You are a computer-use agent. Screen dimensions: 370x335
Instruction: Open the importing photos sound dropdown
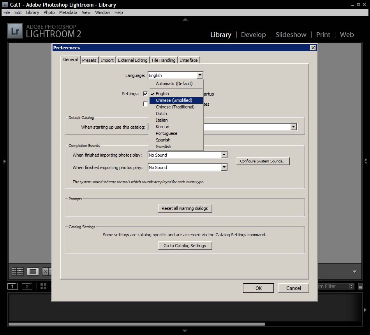pyautogui.click(x=224, y=155)
